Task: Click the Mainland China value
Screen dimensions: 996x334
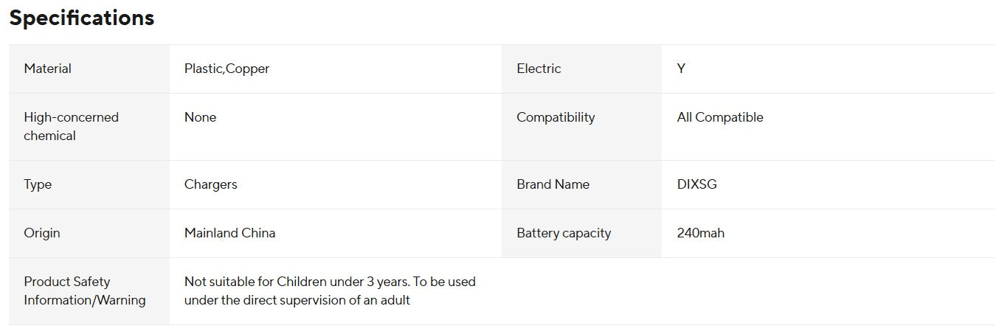Action: click(230, 233)
